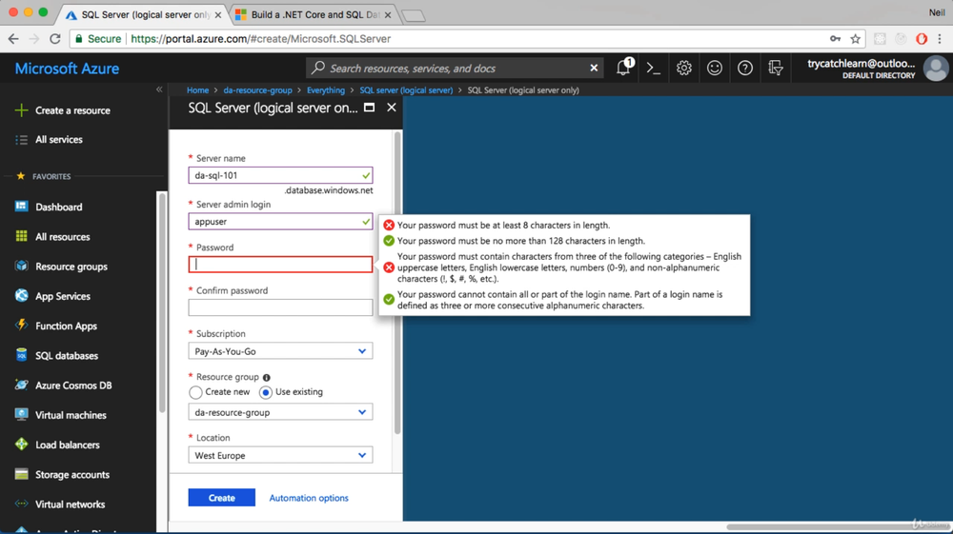The width and height of the screenshot is (953, 534).
Task: Click the Server name input field
Action: click(x=280, y=175)
